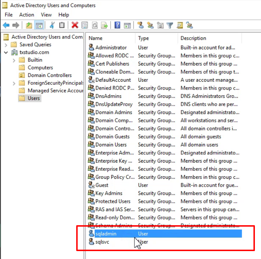Select the Key Admins group
Image resolution: width=261 pixels, height=259 pixels.
tap(109, 193)
